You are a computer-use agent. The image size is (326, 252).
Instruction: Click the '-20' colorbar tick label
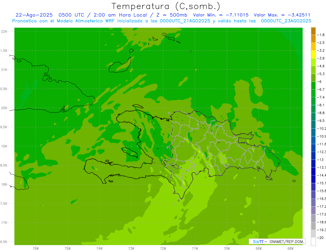(320, 238)
